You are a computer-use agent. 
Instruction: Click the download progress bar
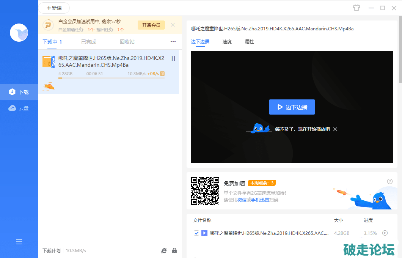(x=111, y=78)
